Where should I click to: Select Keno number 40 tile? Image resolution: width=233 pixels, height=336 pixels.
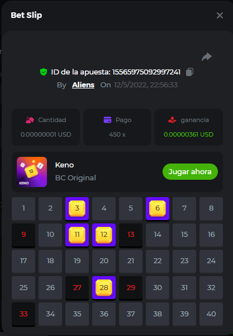point(211,314)
